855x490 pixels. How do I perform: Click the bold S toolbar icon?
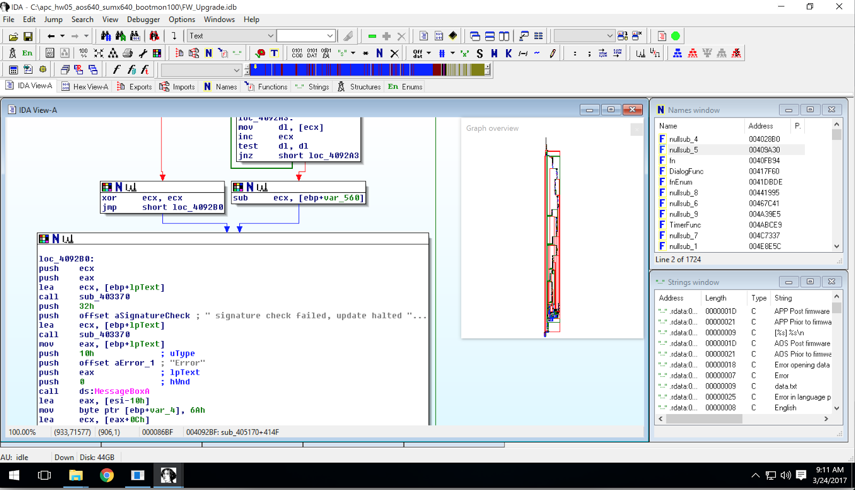point(479,53)
